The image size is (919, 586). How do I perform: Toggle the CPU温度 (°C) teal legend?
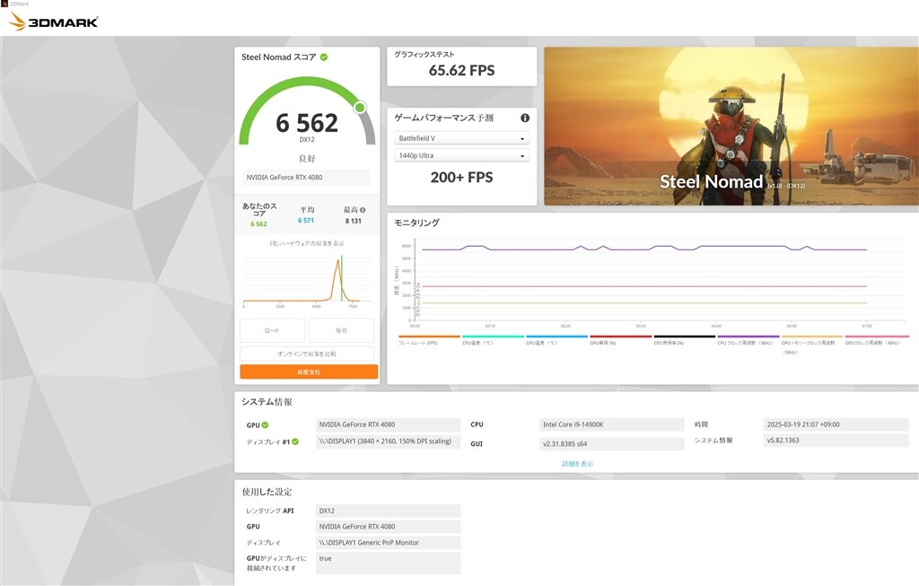coord(493,340)
